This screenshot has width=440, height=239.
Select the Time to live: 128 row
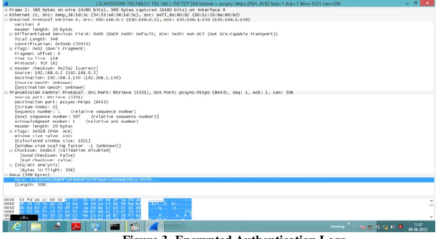pyautogui.click(x=36, y=58)
